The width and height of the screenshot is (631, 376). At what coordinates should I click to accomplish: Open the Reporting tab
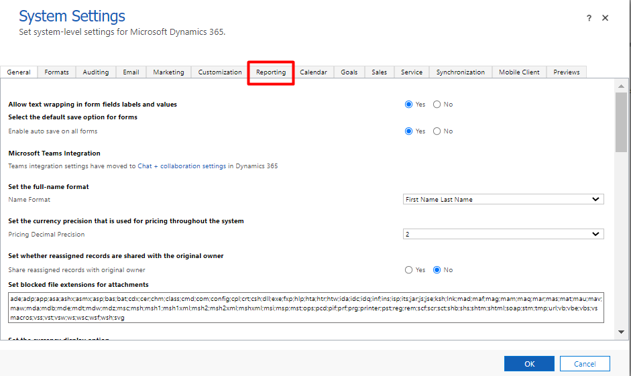tap(271, 72)
